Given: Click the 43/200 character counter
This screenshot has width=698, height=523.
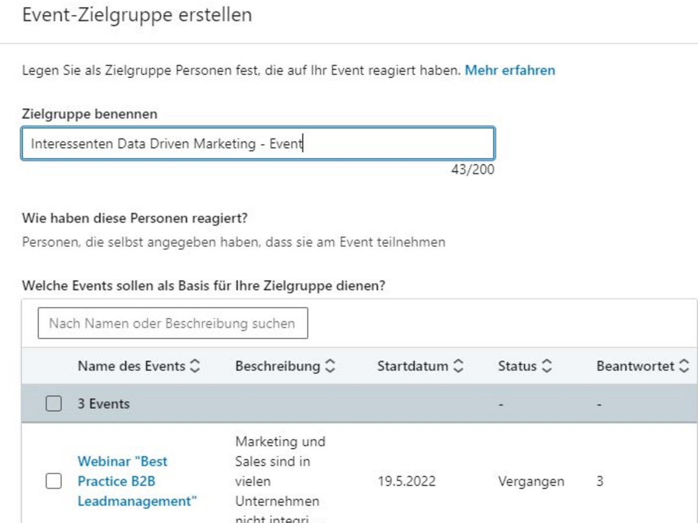Looking at the screenshot, I should pos(473,170).
